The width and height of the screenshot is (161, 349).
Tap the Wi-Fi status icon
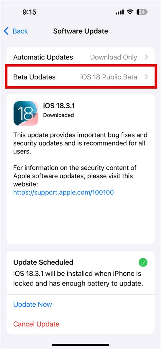130,12
